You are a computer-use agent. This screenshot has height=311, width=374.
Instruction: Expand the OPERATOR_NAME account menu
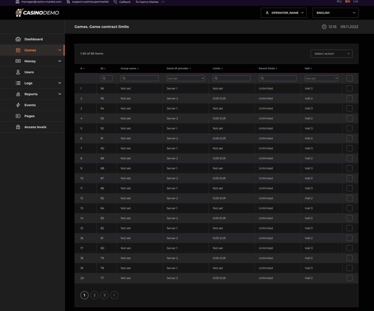tap(284, 13)
